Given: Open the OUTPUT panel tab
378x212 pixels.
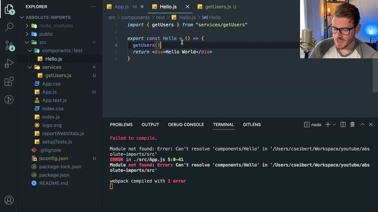Looking at the screenshot, I should [x=150, y=124].
